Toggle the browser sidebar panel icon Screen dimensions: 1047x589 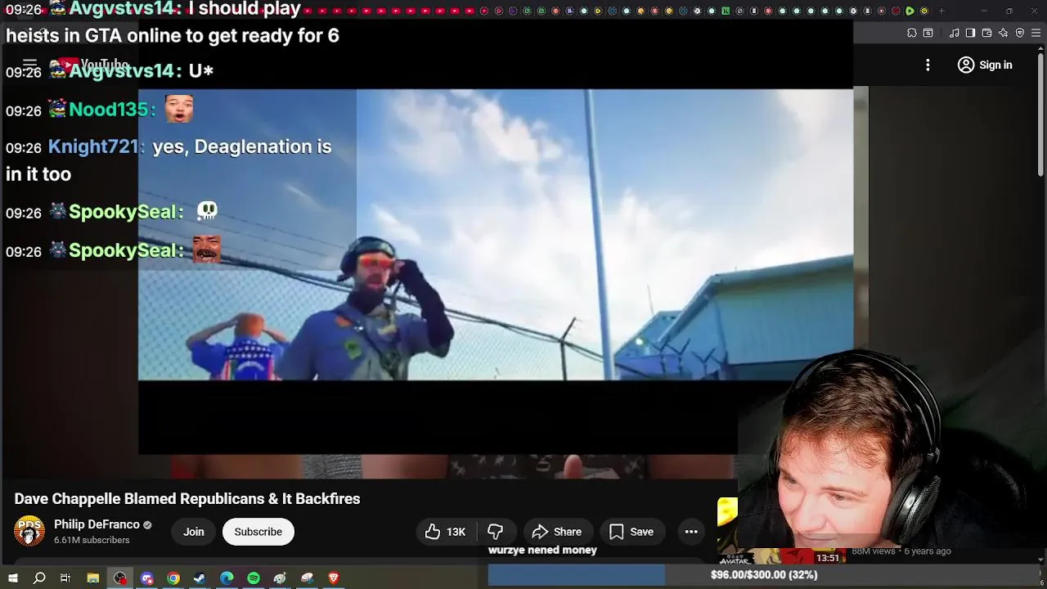click(971, 33)
